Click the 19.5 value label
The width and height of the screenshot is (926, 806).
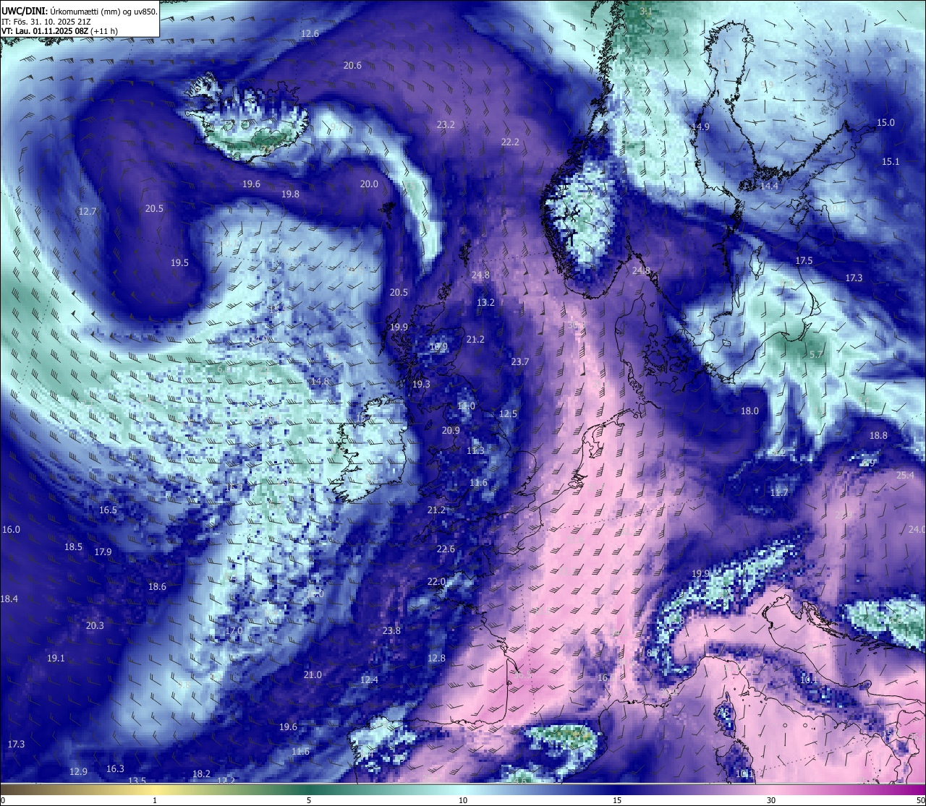click(179, 263)
